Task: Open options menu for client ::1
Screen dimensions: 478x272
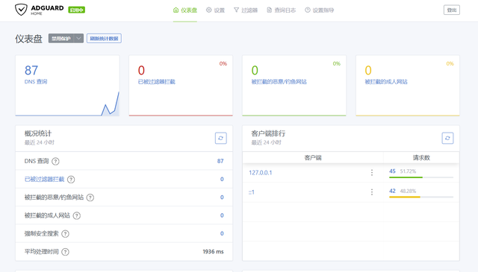Action: 372,192
